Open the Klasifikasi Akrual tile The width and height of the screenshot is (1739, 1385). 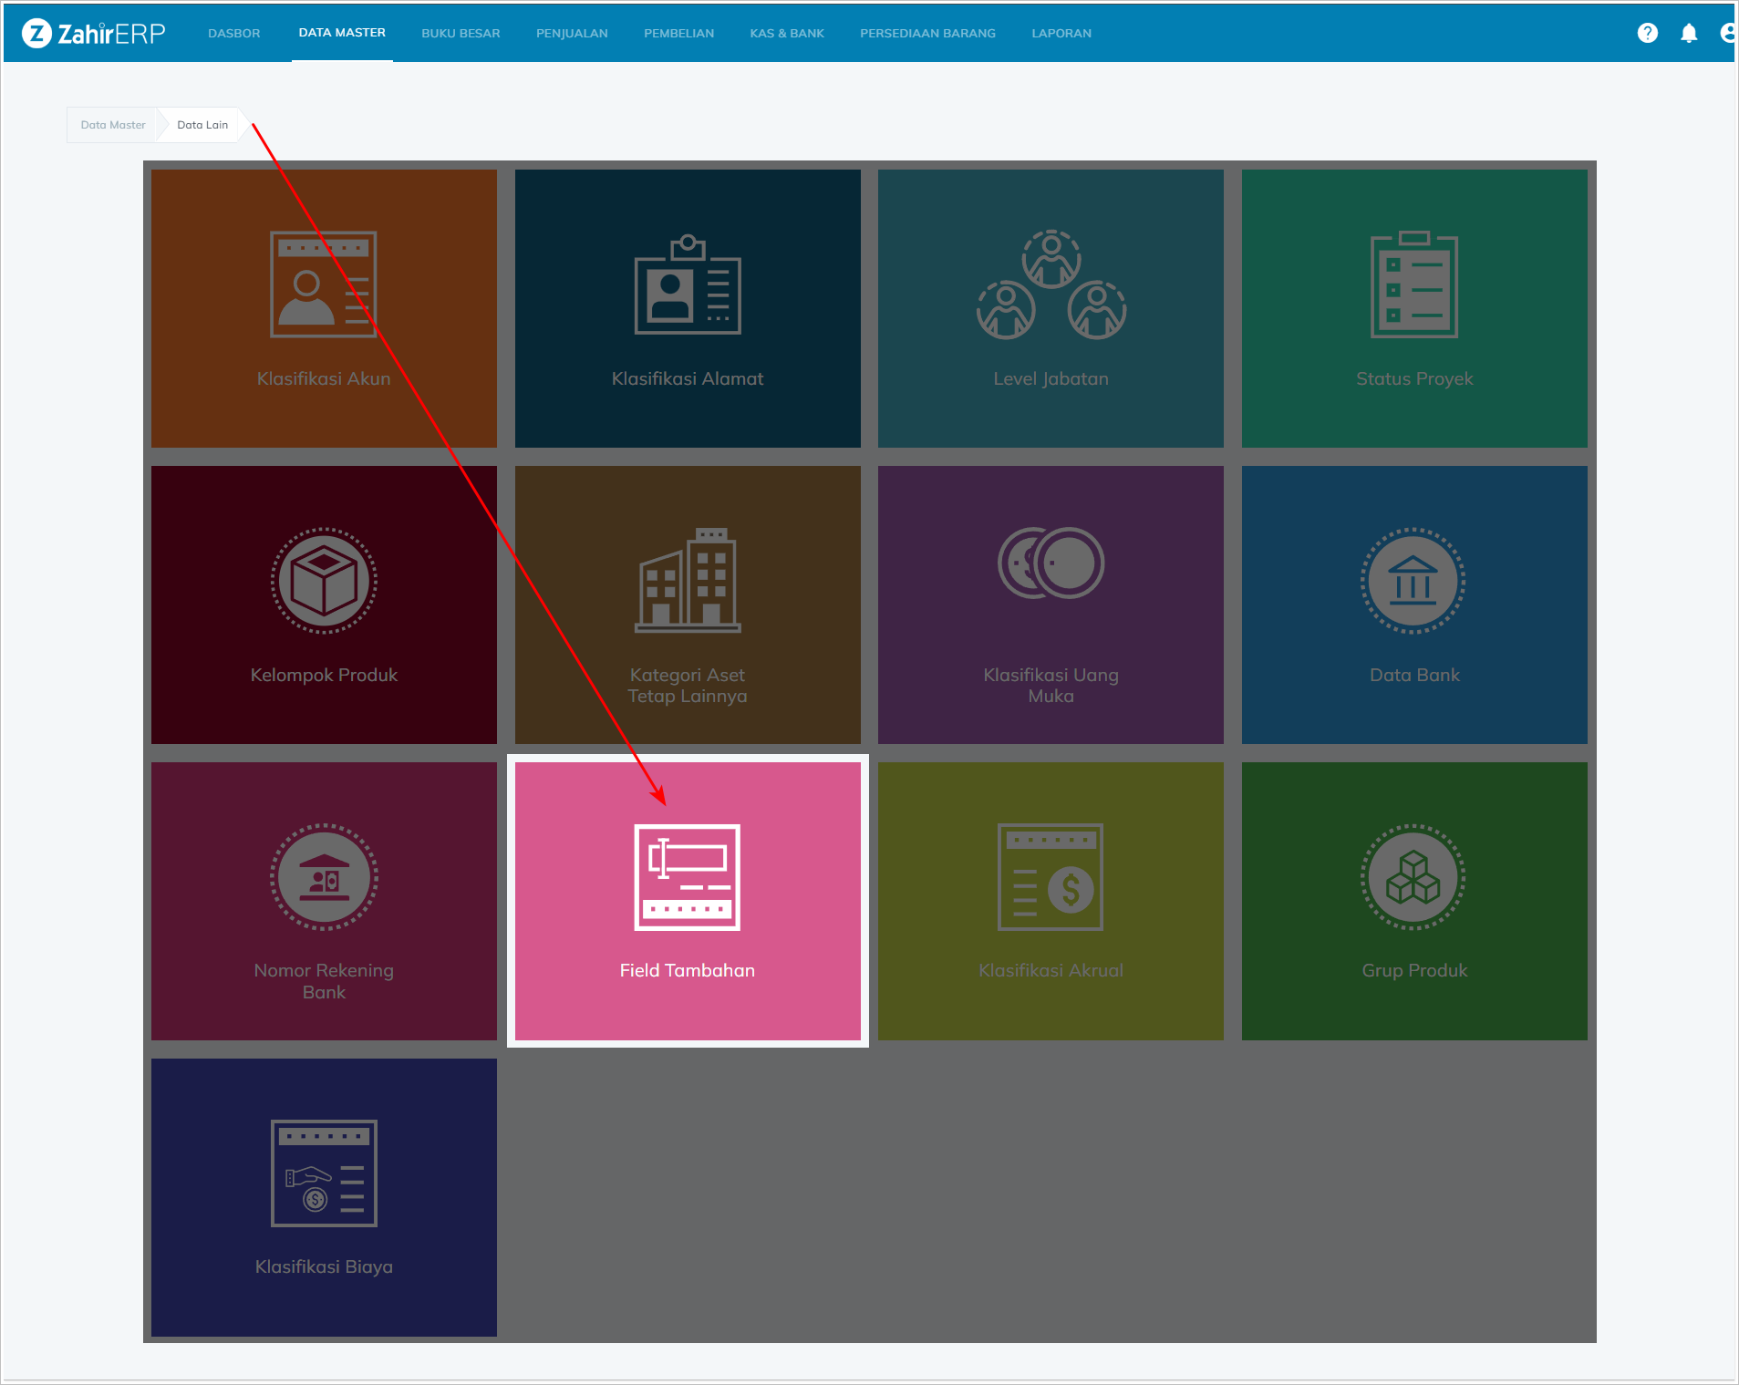click(1051, 901)
